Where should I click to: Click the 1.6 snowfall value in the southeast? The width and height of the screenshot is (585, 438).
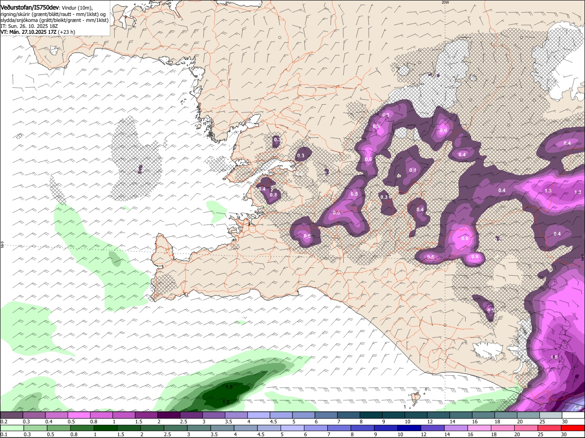tap(554, 357)
